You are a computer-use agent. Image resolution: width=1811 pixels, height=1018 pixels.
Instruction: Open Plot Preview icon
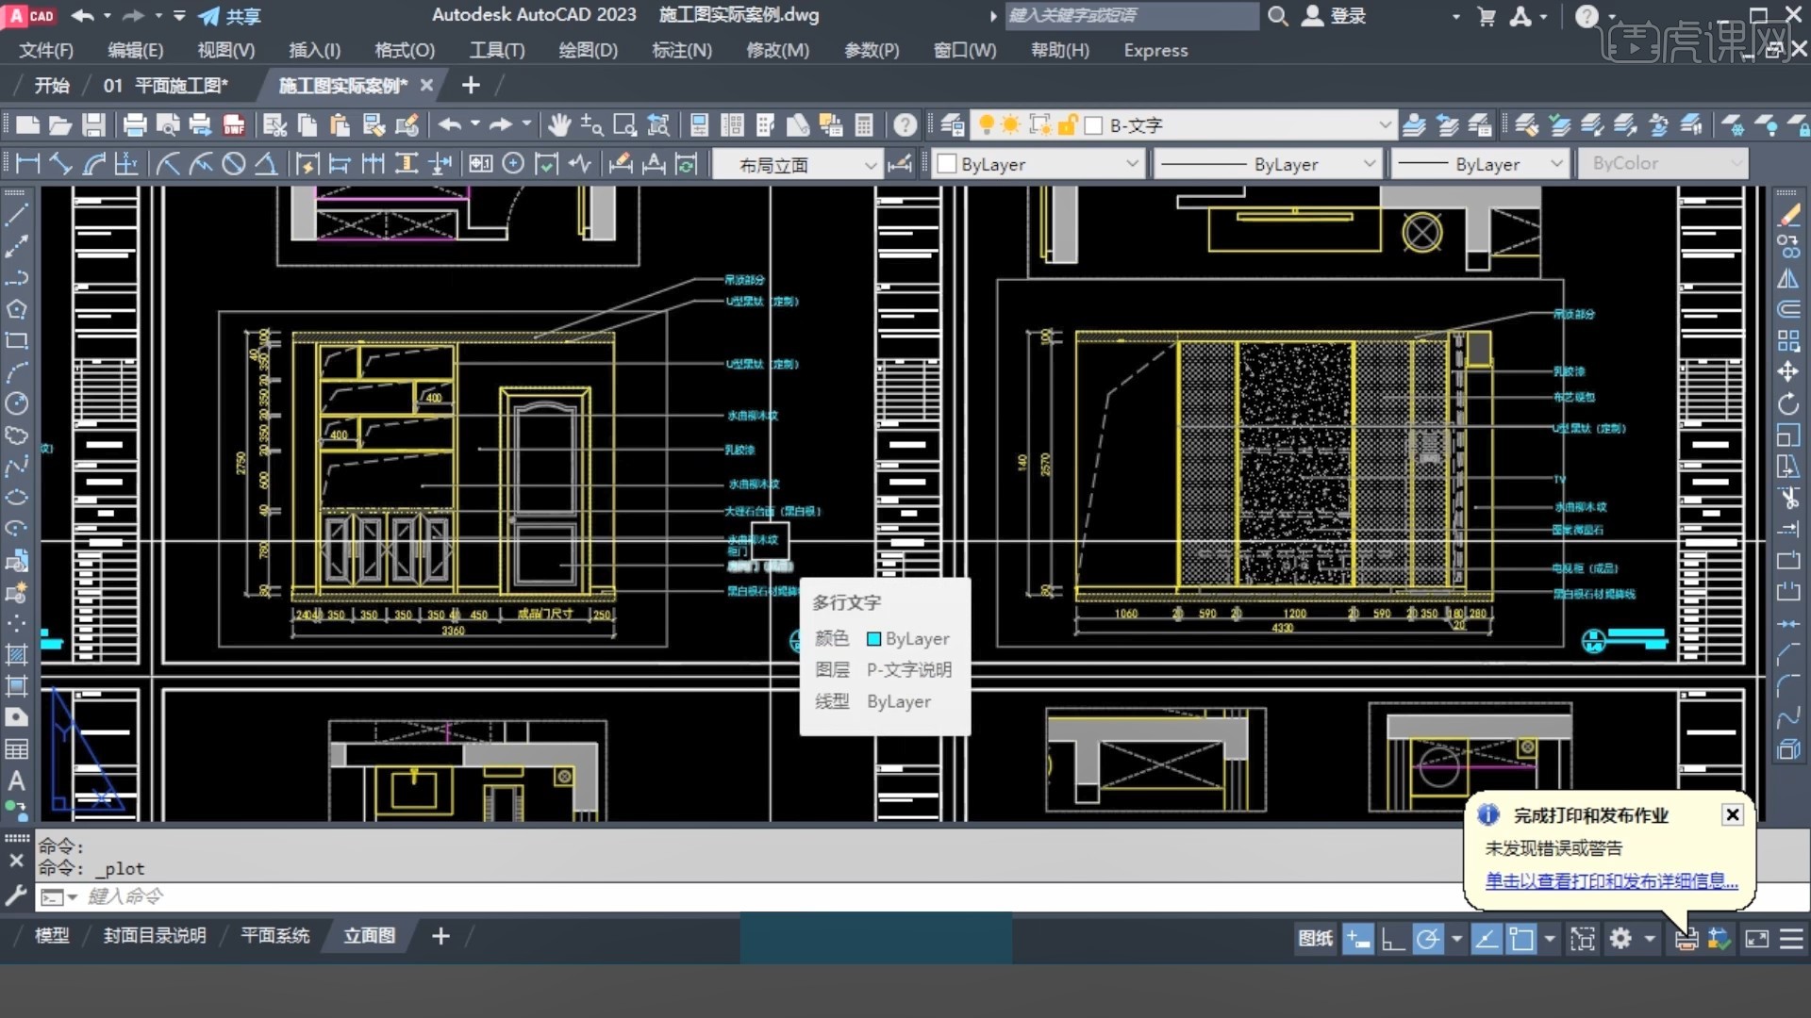tap(168, 124)
